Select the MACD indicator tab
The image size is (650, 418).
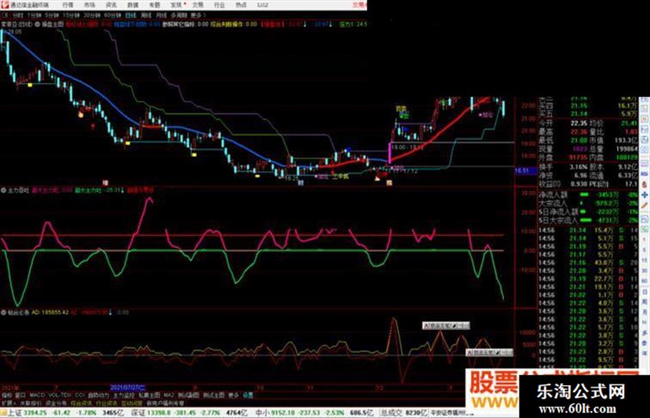[37, 395]
